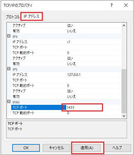Select the topmost アクティブ row above IP4
The width and height of the screenshot is (134, 155).
(66, 25)
